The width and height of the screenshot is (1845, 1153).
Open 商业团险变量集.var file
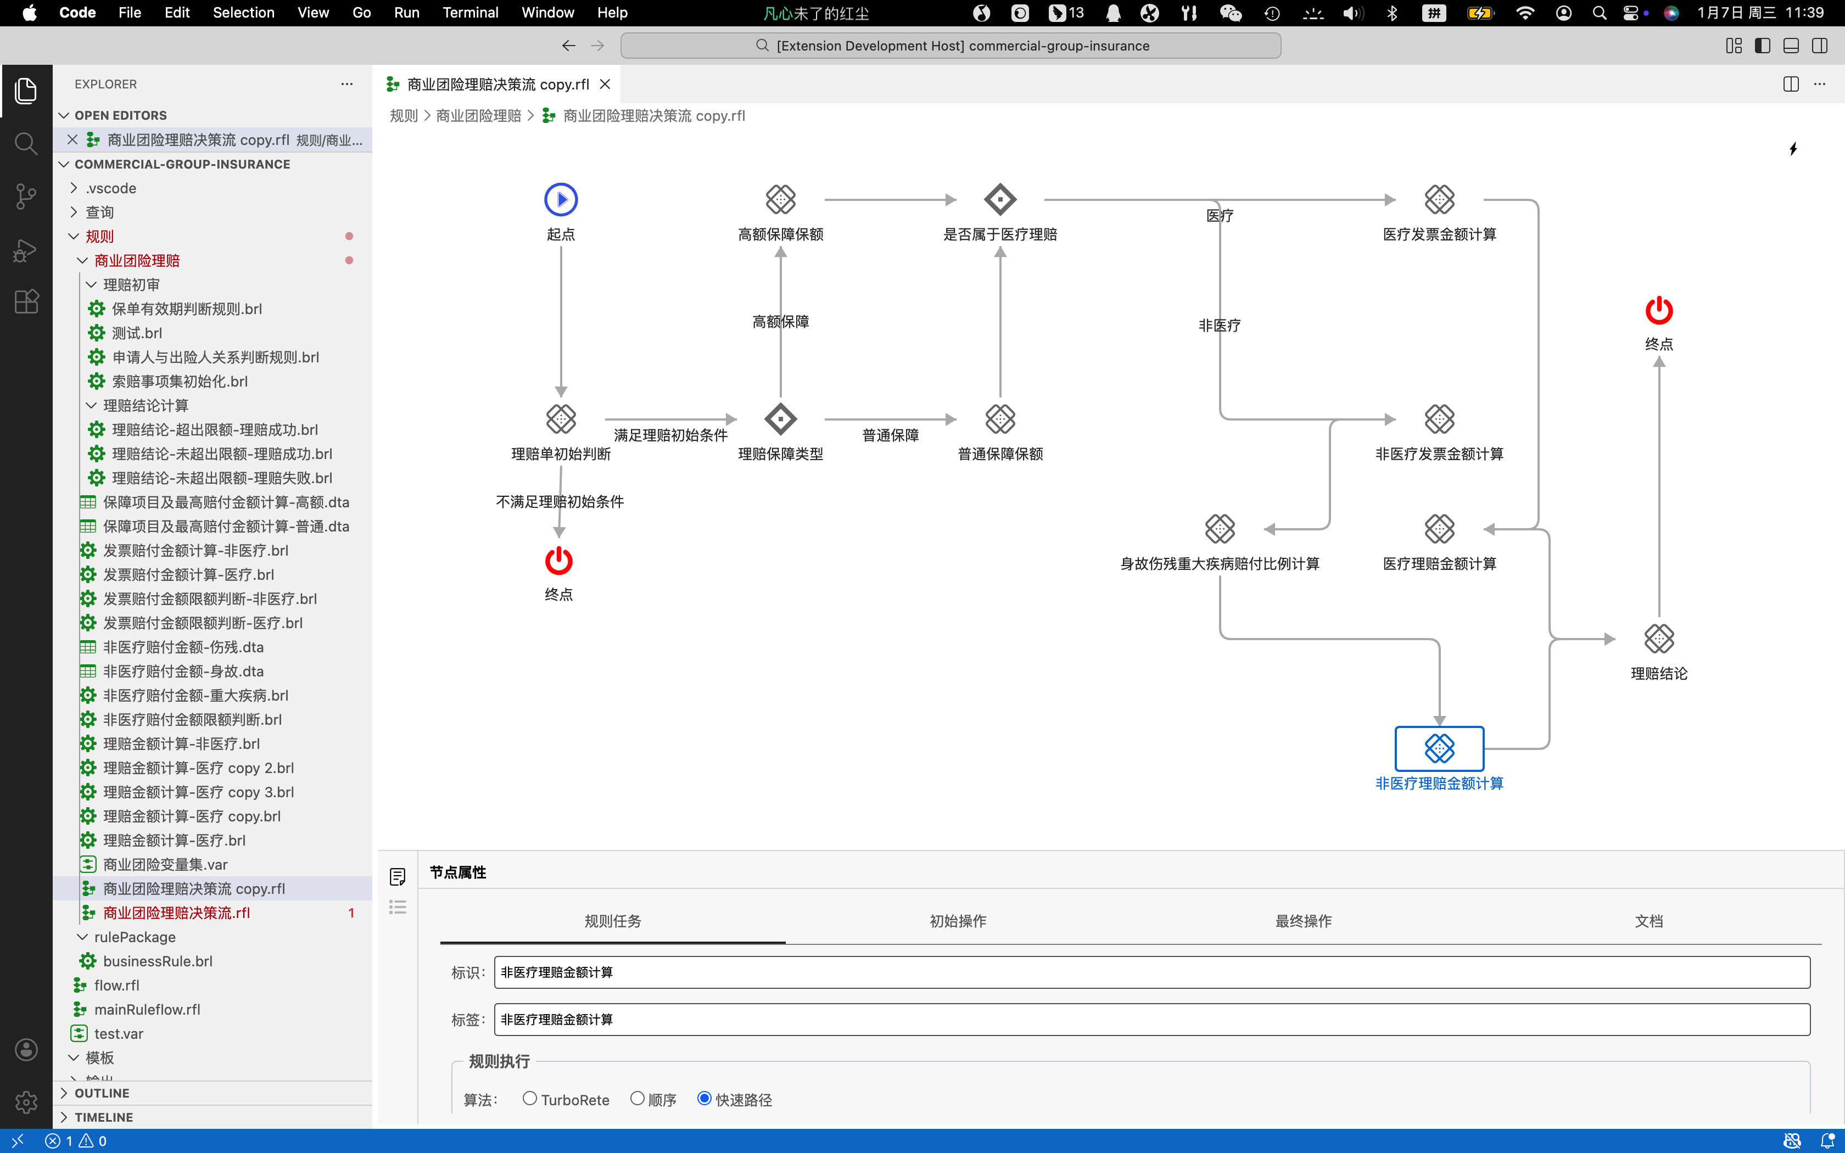(165, 864)
